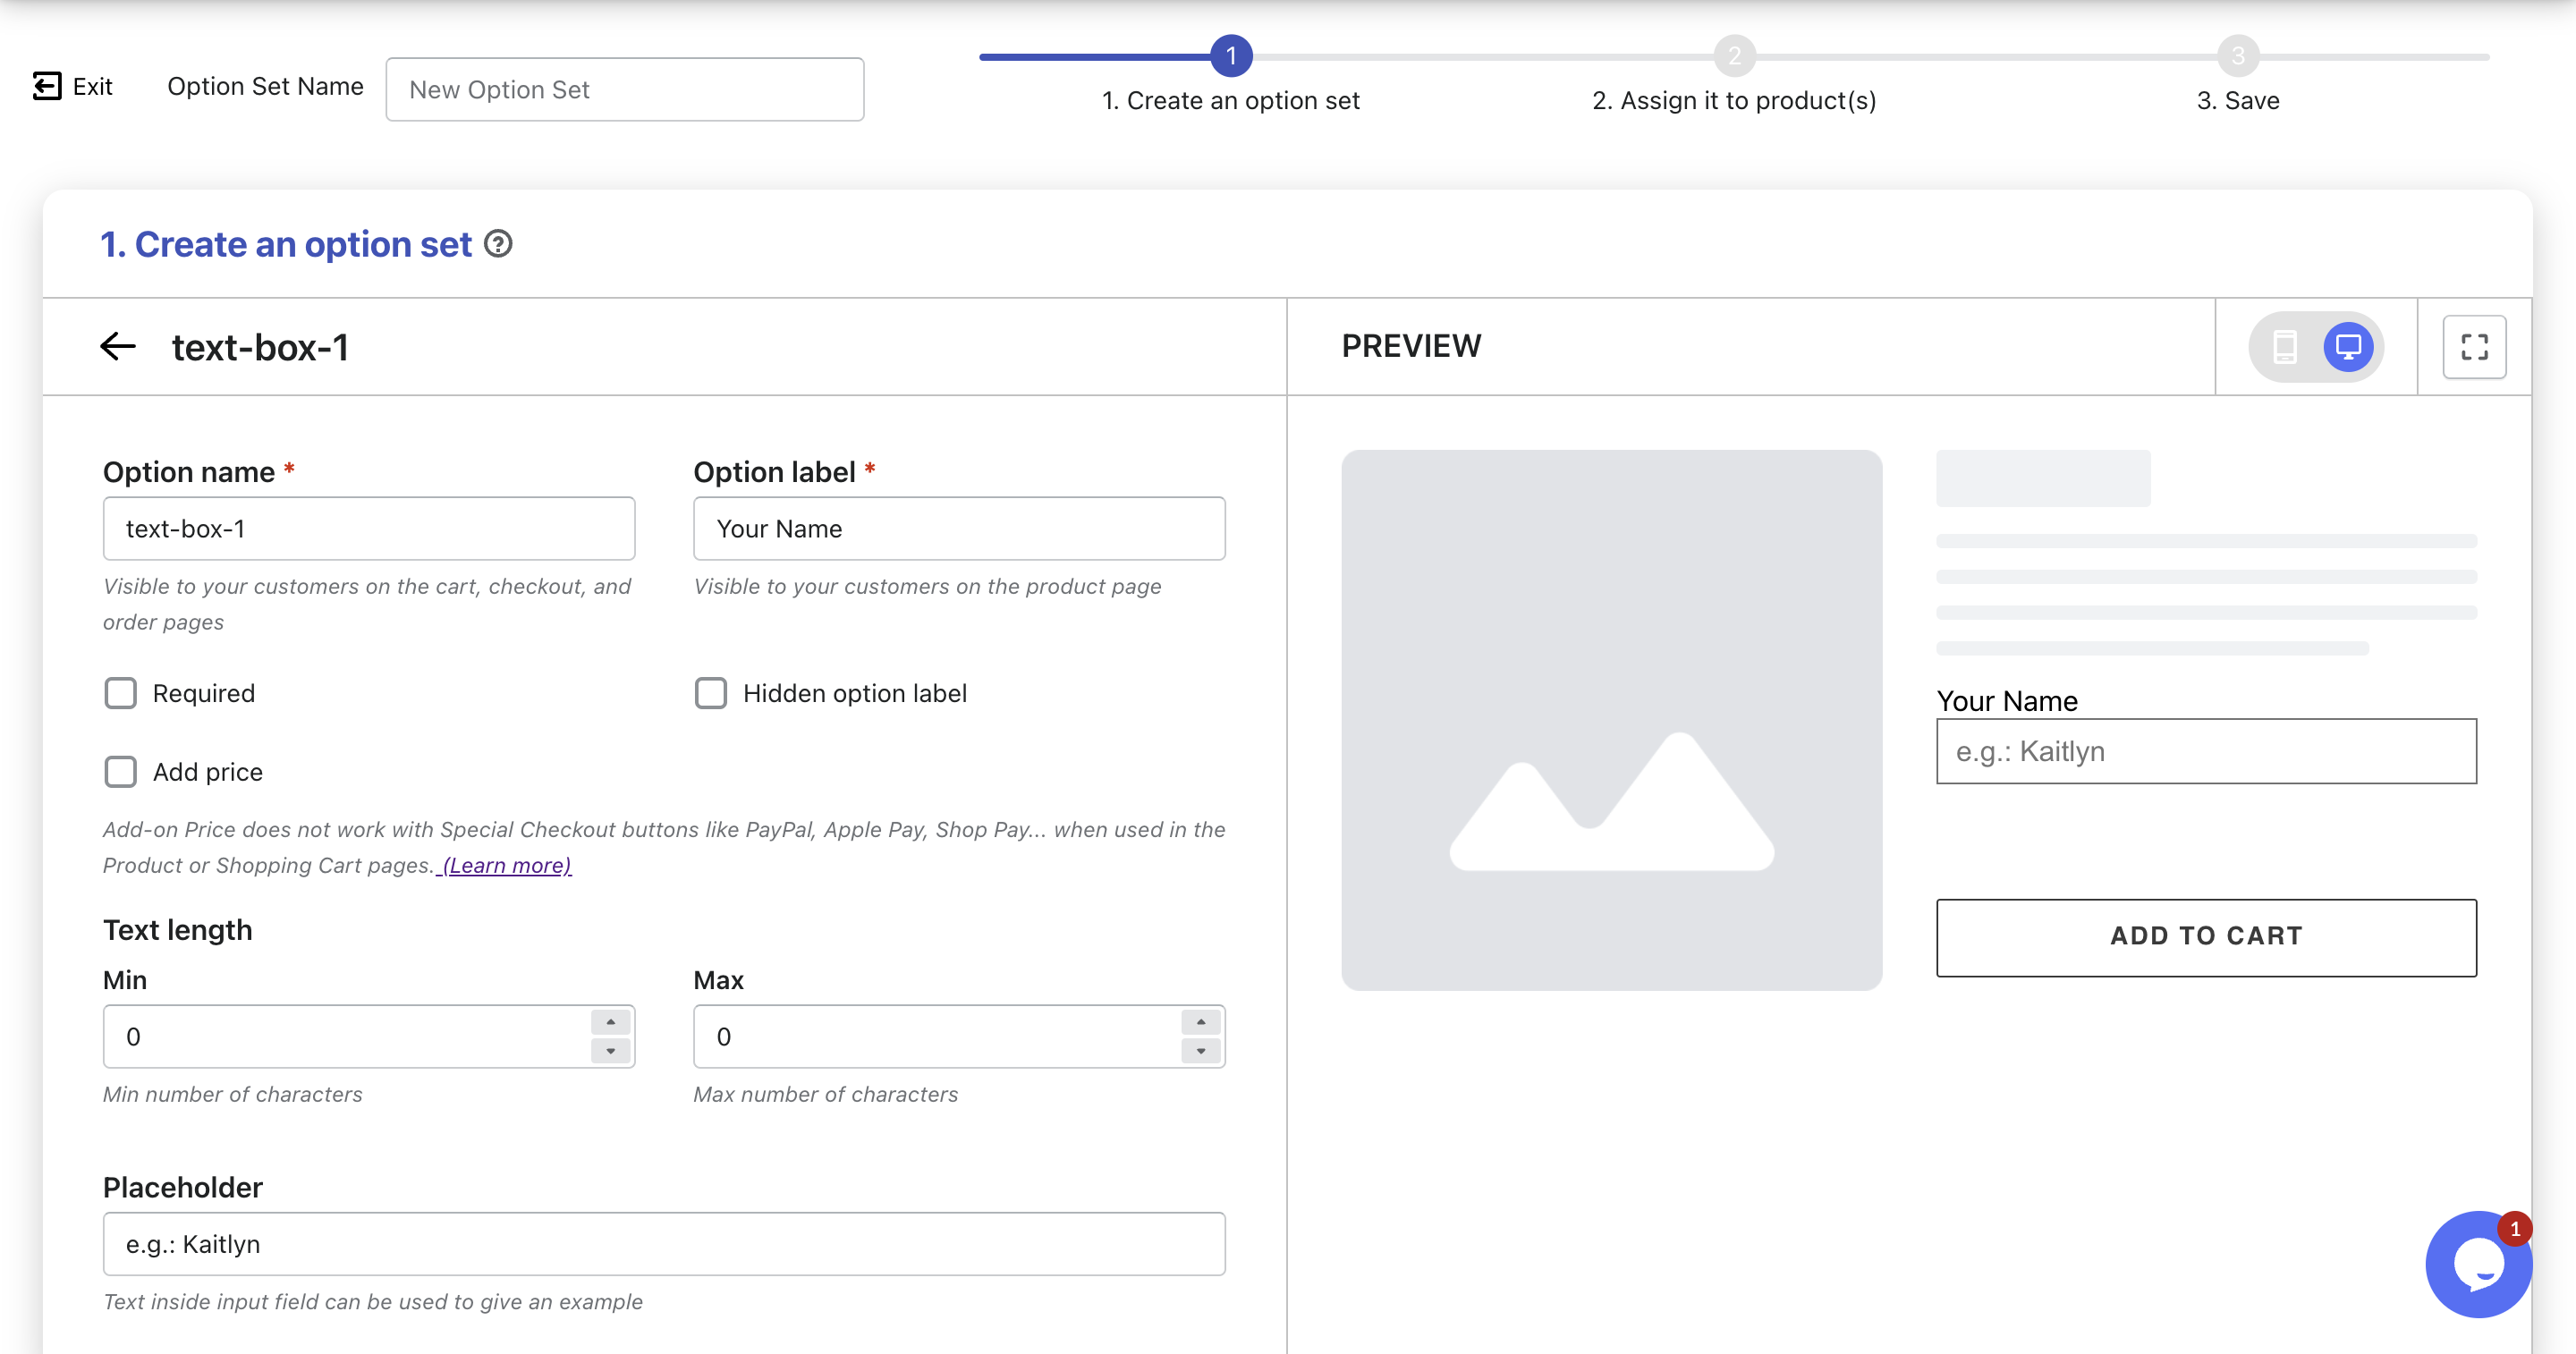Increase Max character count with up arrow
Viewport: 2576px width, 1354px height.
click(x=1200, y=1022)
